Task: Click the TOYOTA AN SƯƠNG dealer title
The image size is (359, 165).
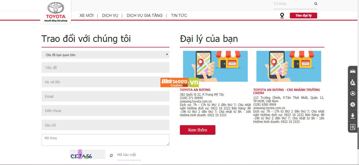Action: click(x=195, y=90)
